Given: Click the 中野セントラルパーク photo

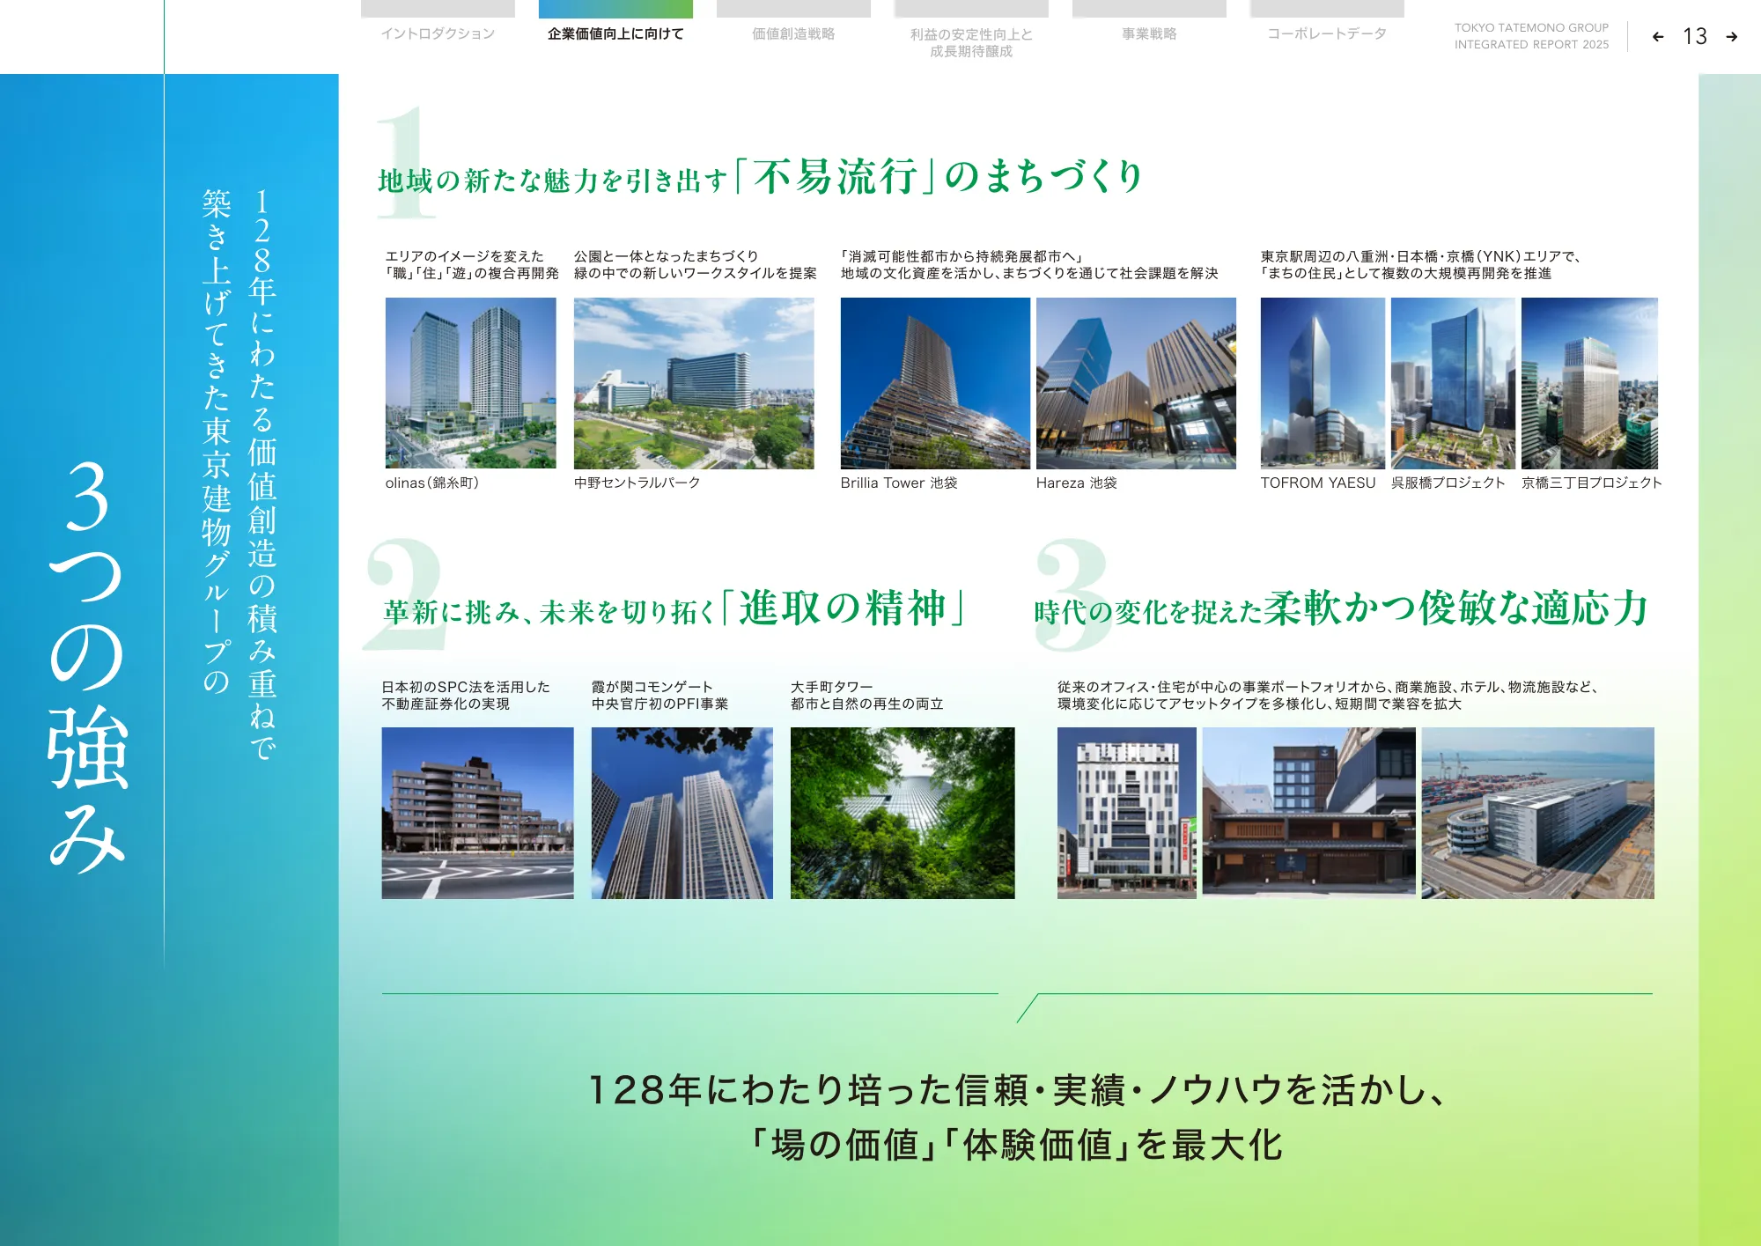Looking at the screenshot, I should pos(694,383).
